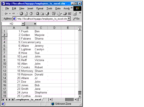Open the View menu

click(x=22, y=9)
